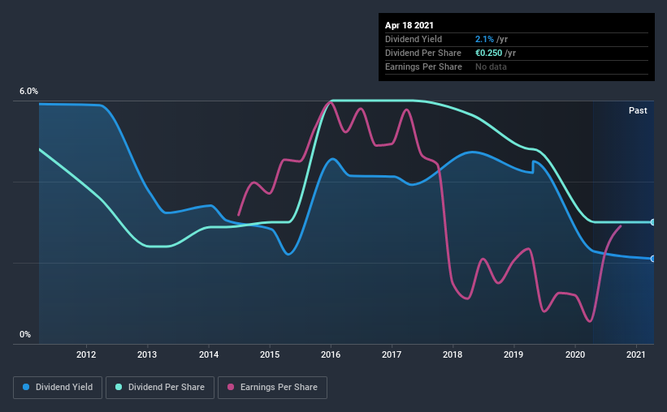
Task: Click the 6.0% y-axis label
Action: [x=28, y=92]
